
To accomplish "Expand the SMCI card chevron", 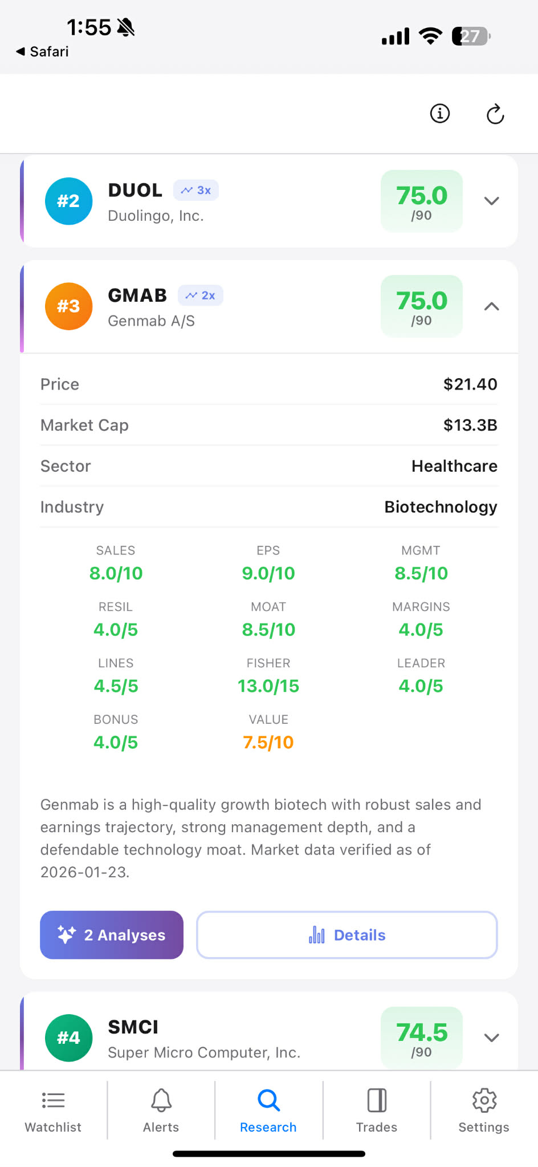I will (491, 1038).
